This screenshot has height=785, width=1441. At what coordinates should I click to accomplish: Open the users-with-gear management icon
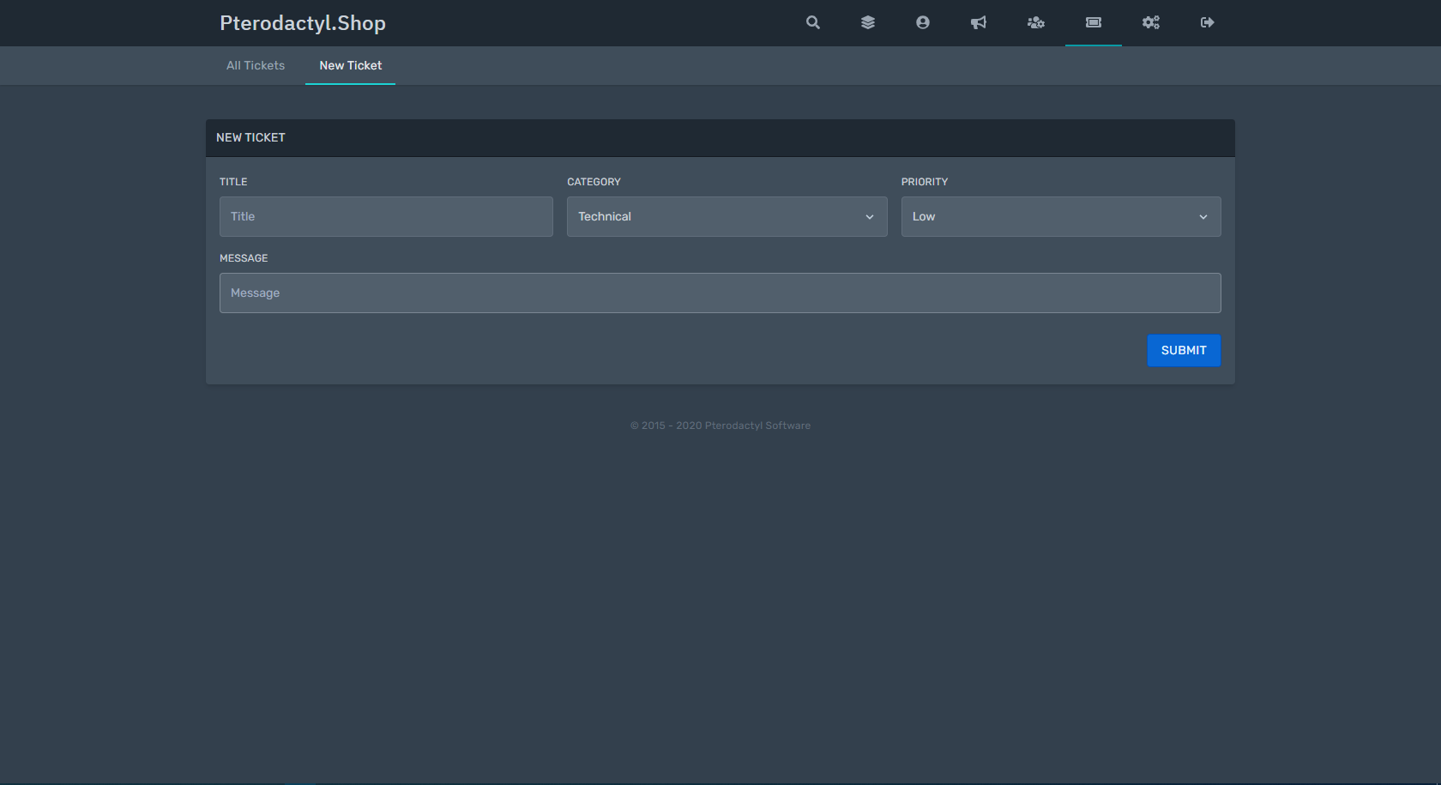(x=1035, y=23)
